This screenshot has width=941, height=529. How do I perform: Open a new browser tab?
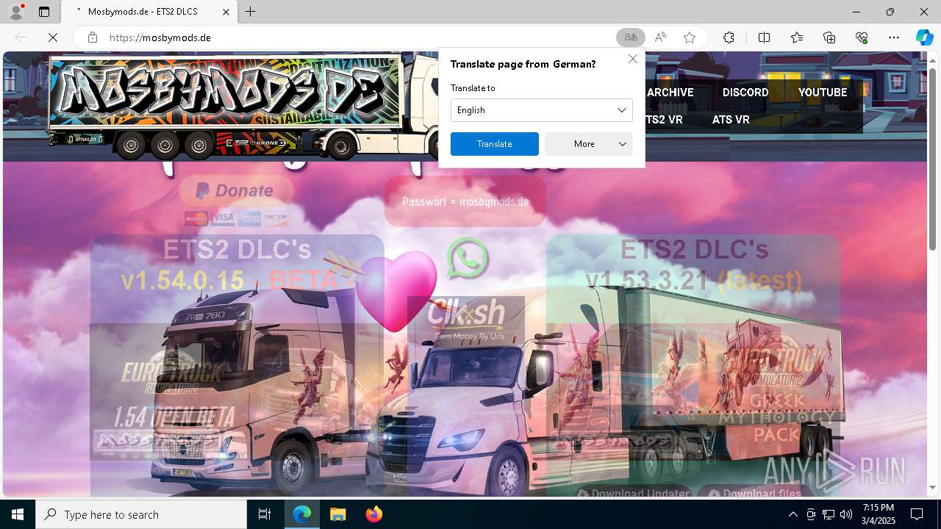251,12
